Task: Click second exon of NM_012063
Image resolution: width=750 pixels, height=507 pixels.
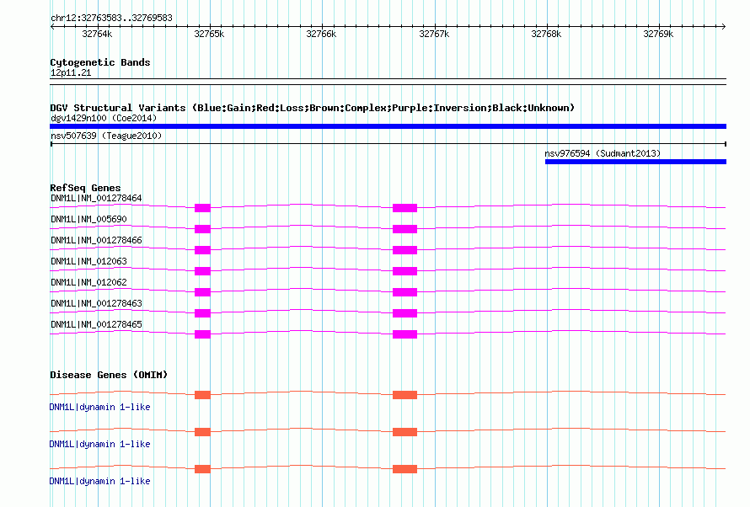Action: pyautogui.click(x=404, y=271)
